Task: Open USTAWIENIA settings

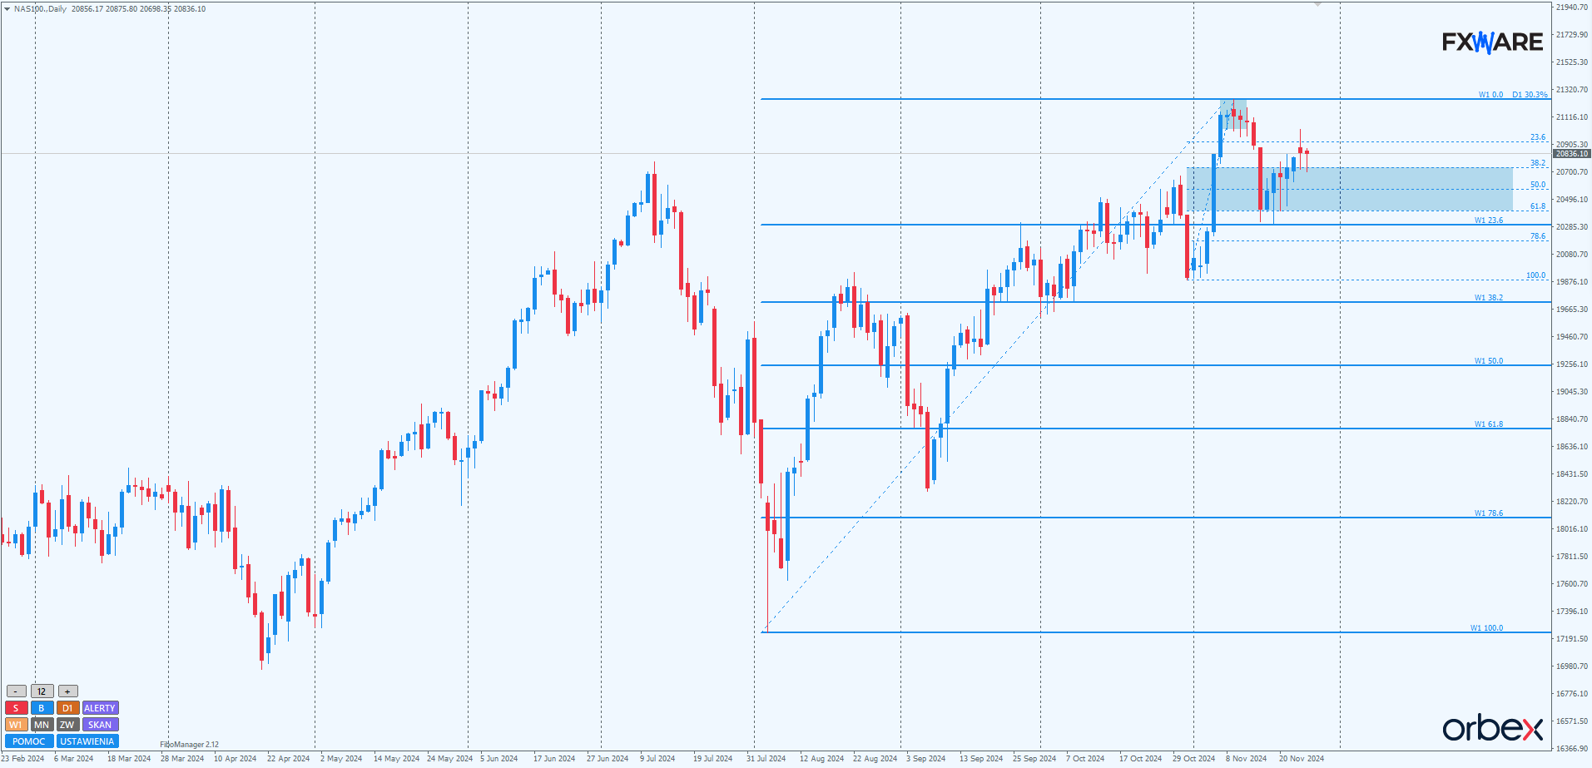Action: pos(87,741)
